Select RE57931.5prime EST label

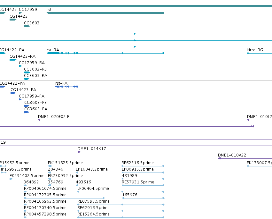click(x=138, y=182)
